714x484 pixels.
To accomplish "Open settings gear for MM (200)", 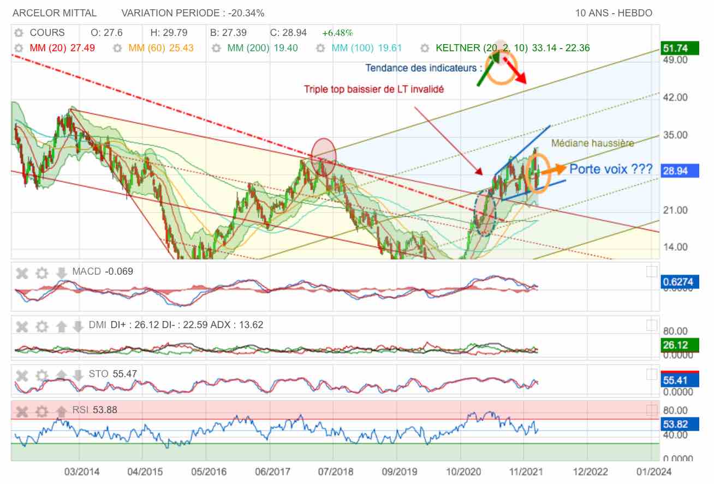I will pos(216,48).
